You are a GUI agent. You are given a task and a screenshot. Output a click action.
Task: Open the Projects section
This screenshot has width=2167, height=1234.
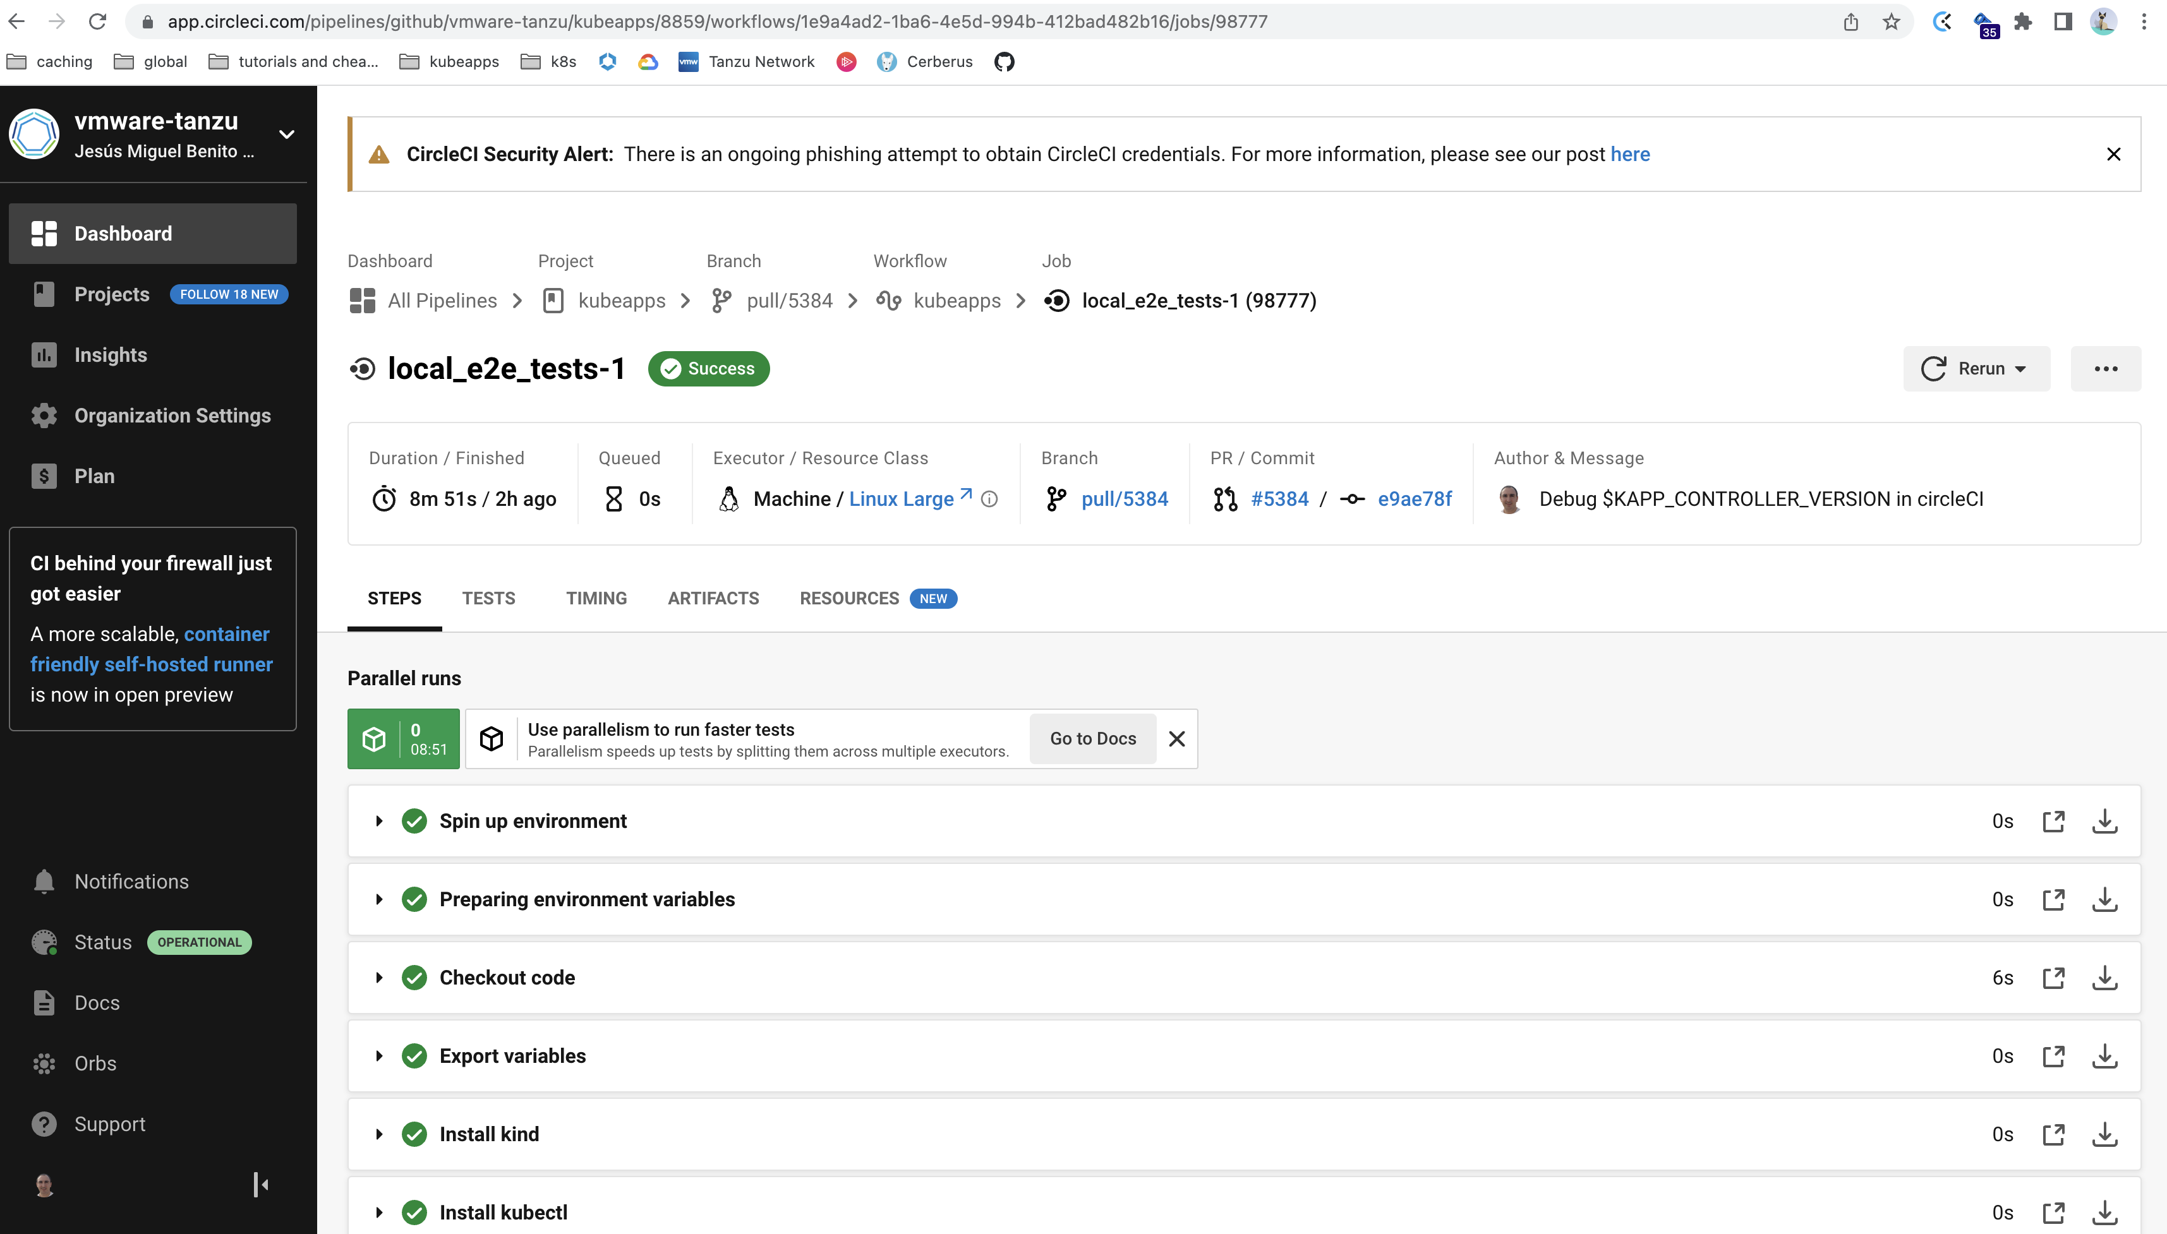(111, 294)
